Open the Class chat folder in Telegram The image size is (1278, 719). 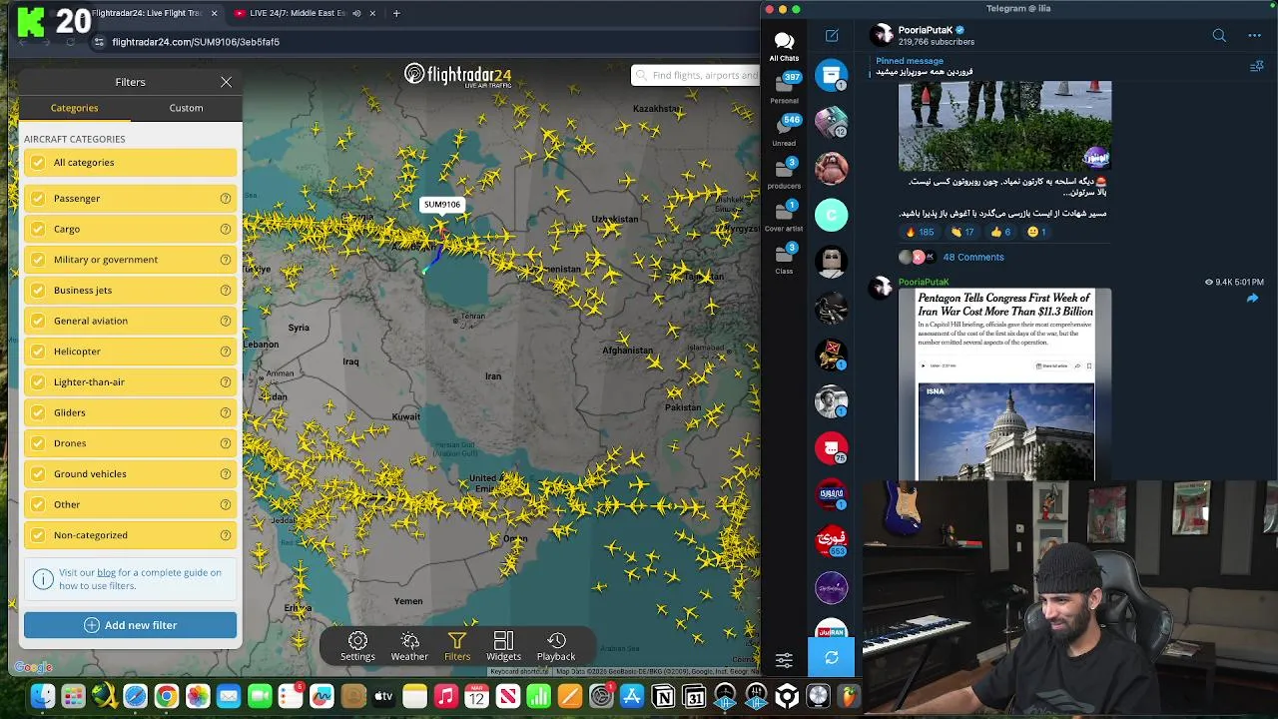[784, 259]
